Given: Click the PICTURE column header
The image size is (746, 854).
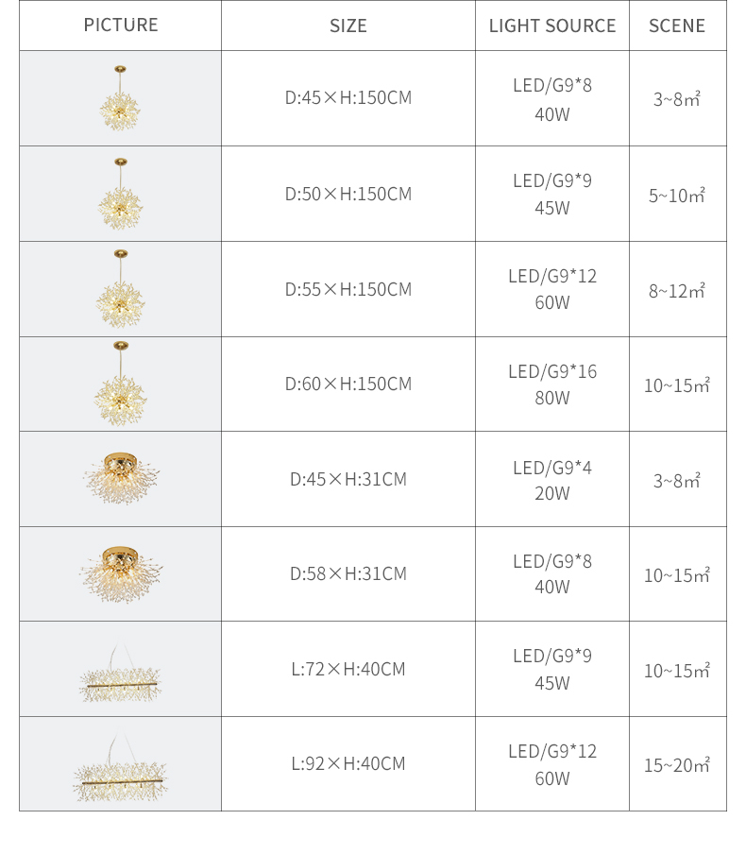Looking at the screenshot, I should [120, 26].
